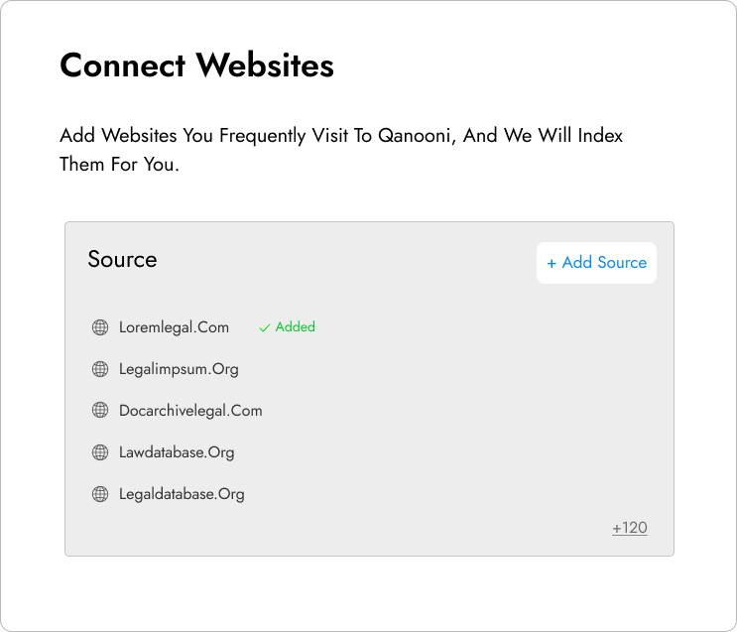
Task: Click the description text mentioning Qanooni
Action: (x=341, y=150)
